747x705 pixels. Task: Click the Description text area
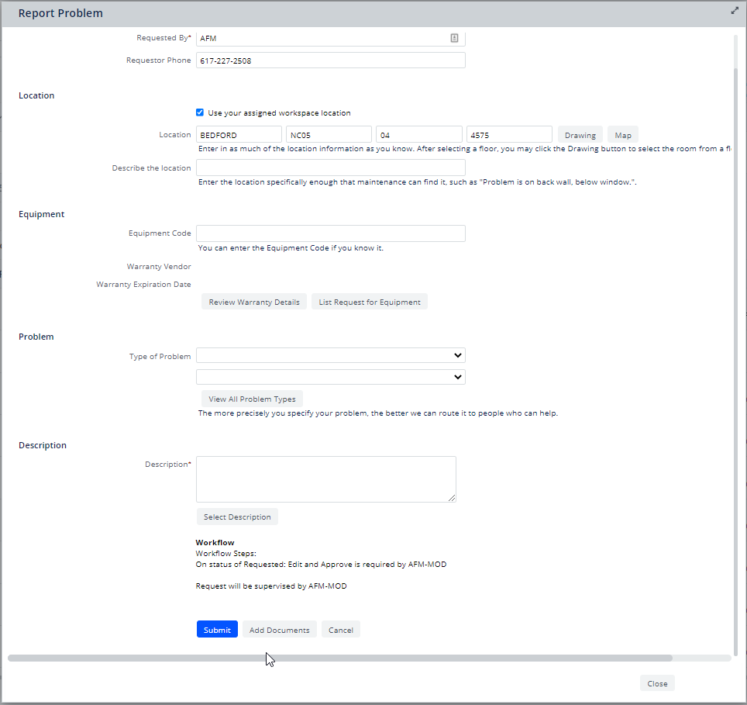pos(326,479)
